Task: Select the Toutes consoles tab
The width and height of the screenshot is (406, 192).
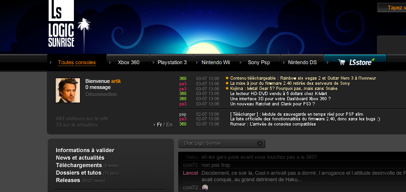Action: pyautogui.click(x=77, y=62)
